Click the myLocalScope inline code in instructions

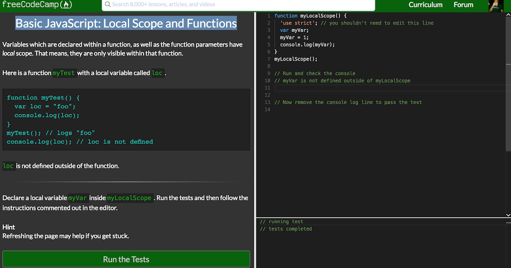point(129,198)
